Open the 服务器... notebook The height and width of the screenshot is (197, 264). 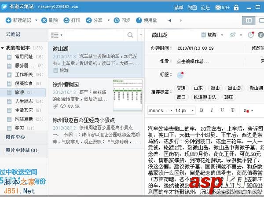click(x=24, y=66)
